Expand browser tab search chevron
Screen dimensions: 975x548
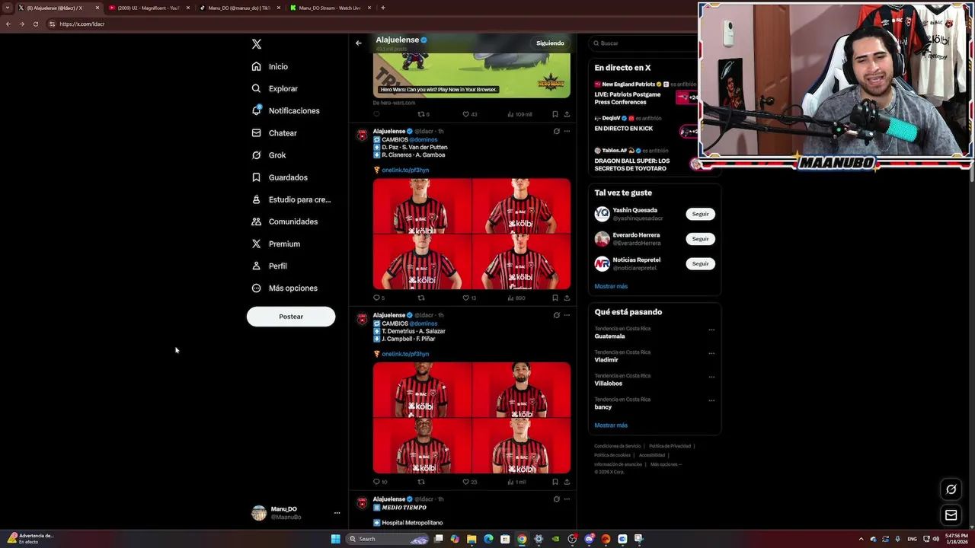click(8, 8)
